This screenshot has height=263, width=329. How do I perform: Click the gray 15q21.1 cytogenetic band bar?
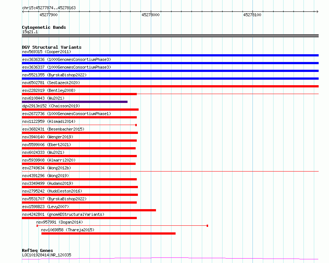click(170, 36)
